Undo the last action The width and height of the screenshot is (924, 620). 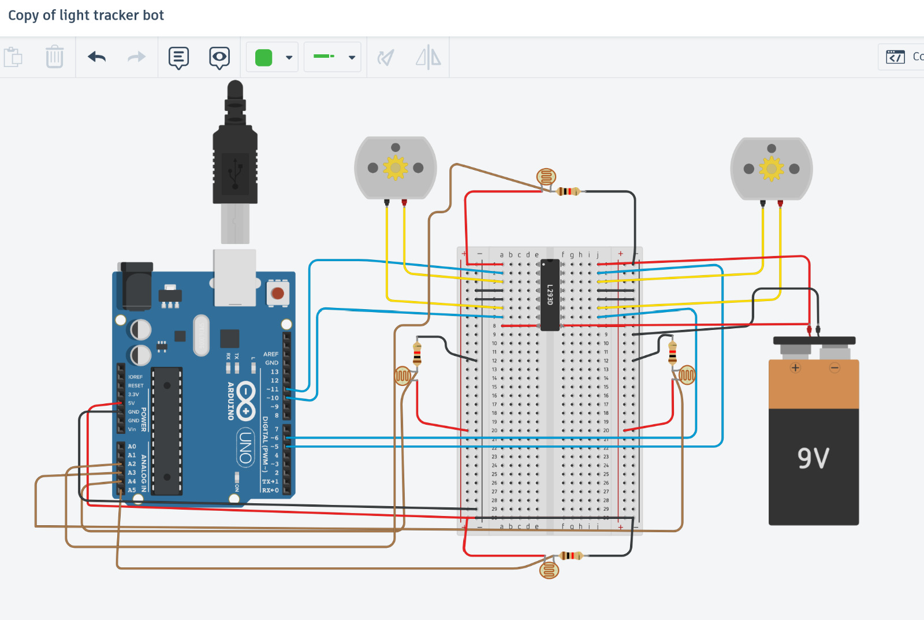point(97,57)
